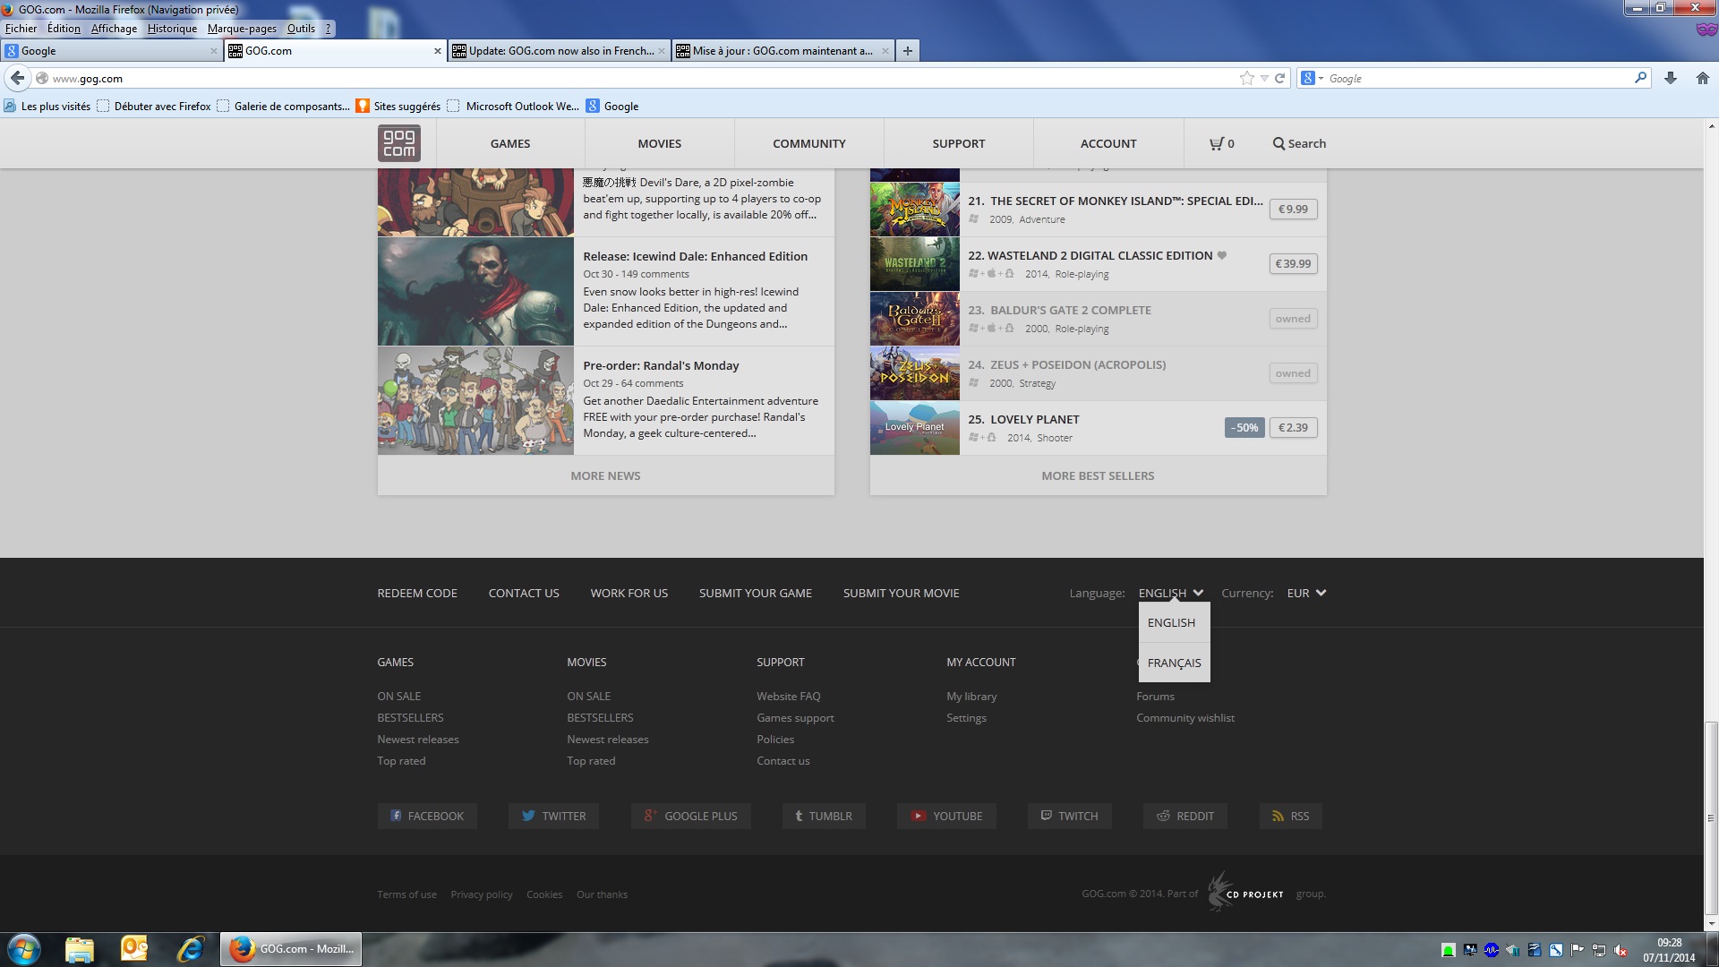The image size is (1719, 967).
Task: Open the Community wishlist link
Action: pos(1185,718)
